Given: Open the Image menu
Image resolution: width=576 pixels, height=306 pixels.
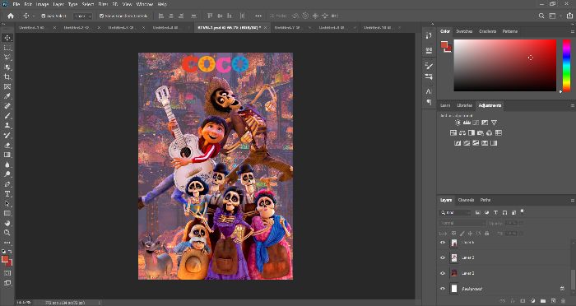Looking at the screenshot, I should 42,4.
